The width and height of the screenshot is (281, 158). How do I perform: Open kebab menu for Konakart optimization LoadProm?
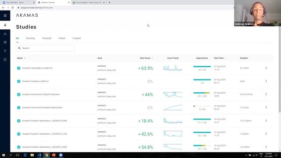(266, 68)
